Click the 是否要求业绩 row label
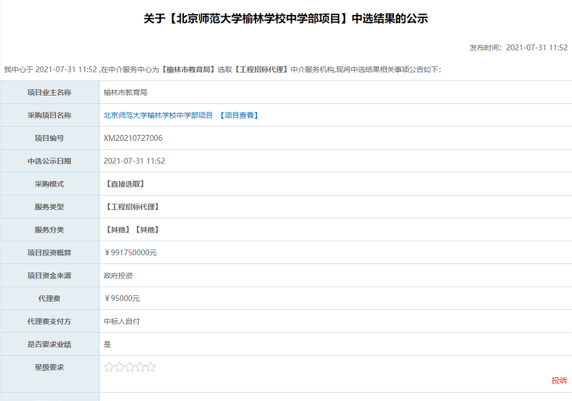This screenshot has height=401, width=572. [49, 344]
